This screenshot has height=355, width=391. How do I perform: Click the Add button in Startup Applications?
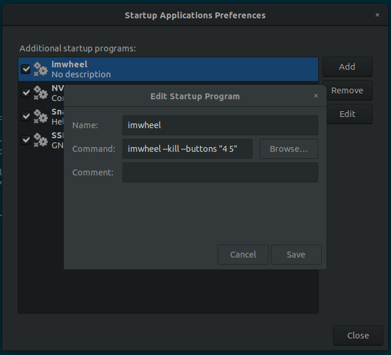[347, 67]
